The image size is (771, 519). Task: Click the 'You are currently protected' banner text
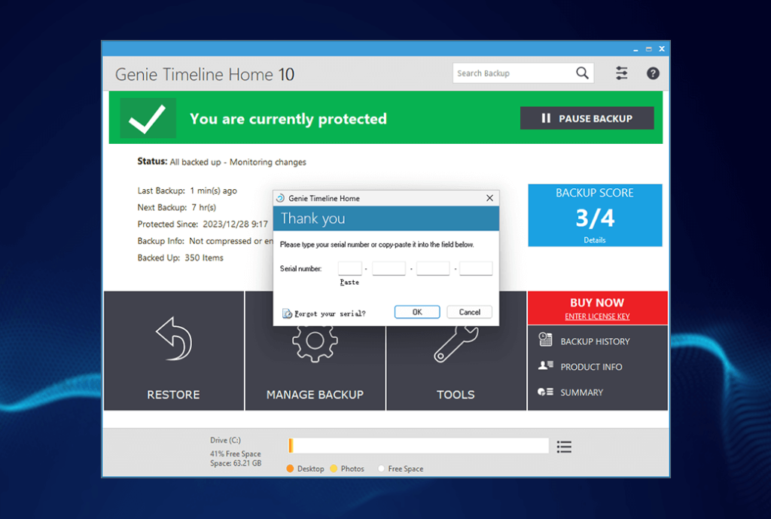click(x=288, y=118)
